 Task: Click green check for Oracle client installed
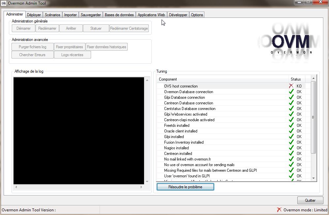(291, 131)
